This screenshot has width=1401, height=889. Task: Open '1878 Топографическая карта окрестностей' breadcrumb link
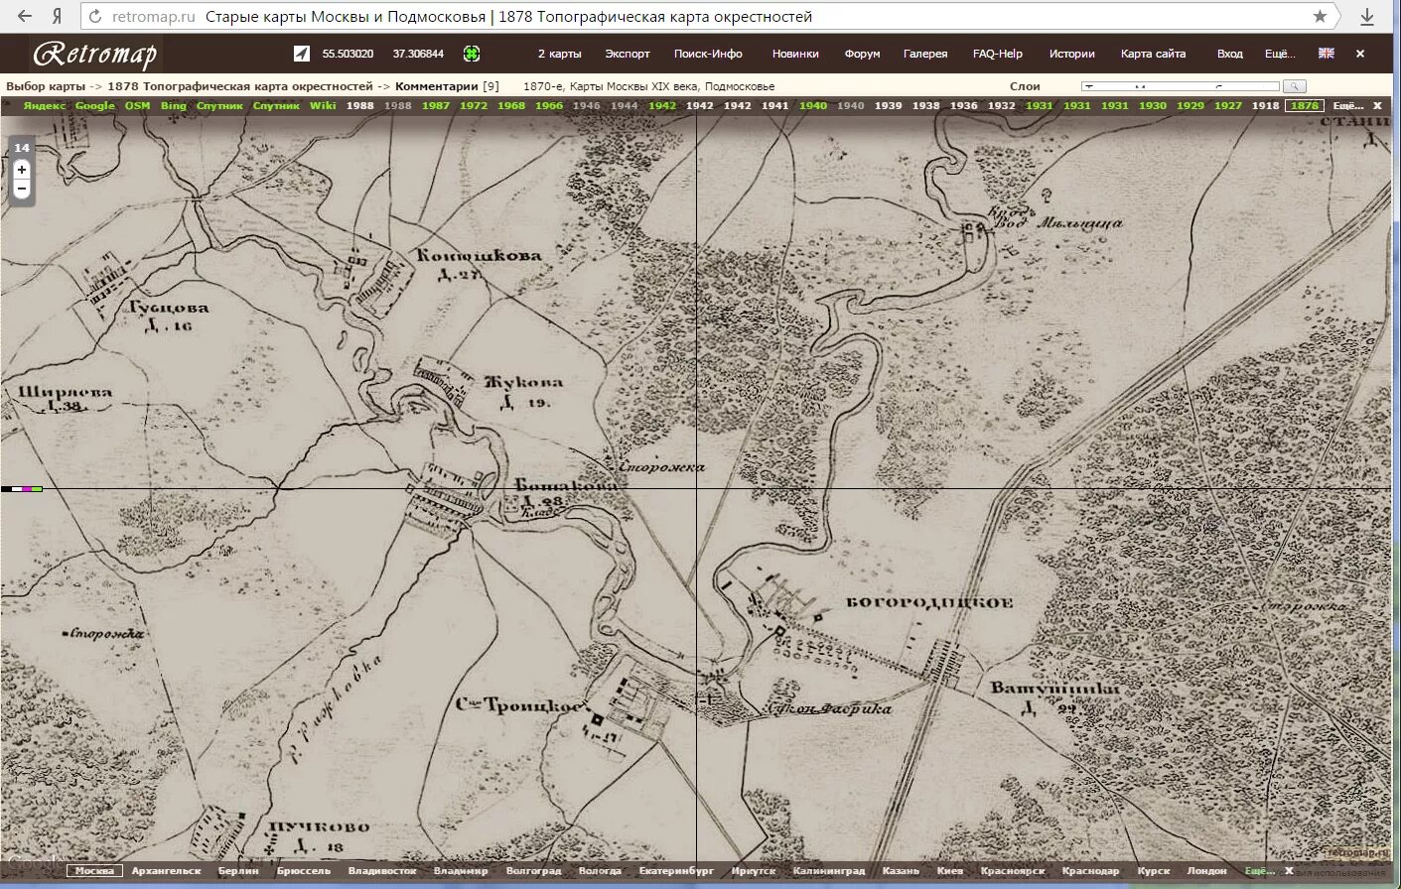click(240, 86)
